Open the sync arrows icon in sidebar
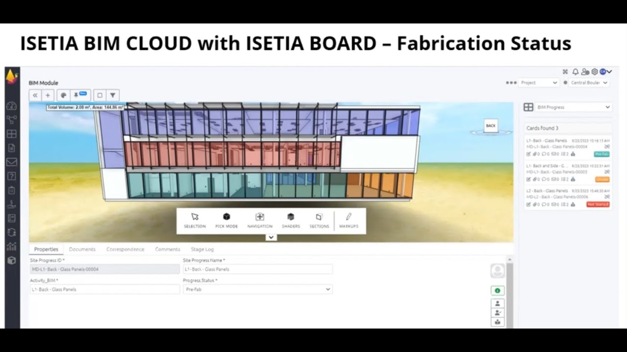Image resolution: width=627 pixels, height=352 pixels. [x=12, y=233]
